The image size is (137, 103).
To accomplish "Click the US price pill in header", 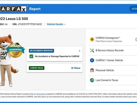I will coord(133,9).
